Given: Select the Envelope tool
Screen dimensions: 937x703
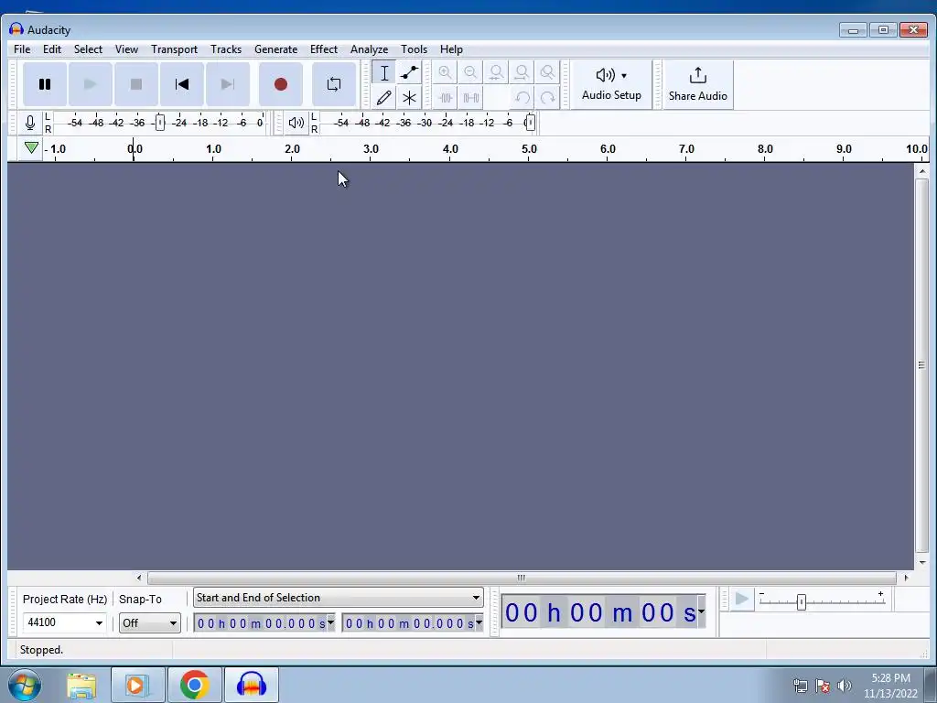Looking at the screenshot, I should click(x=409, y=73).
